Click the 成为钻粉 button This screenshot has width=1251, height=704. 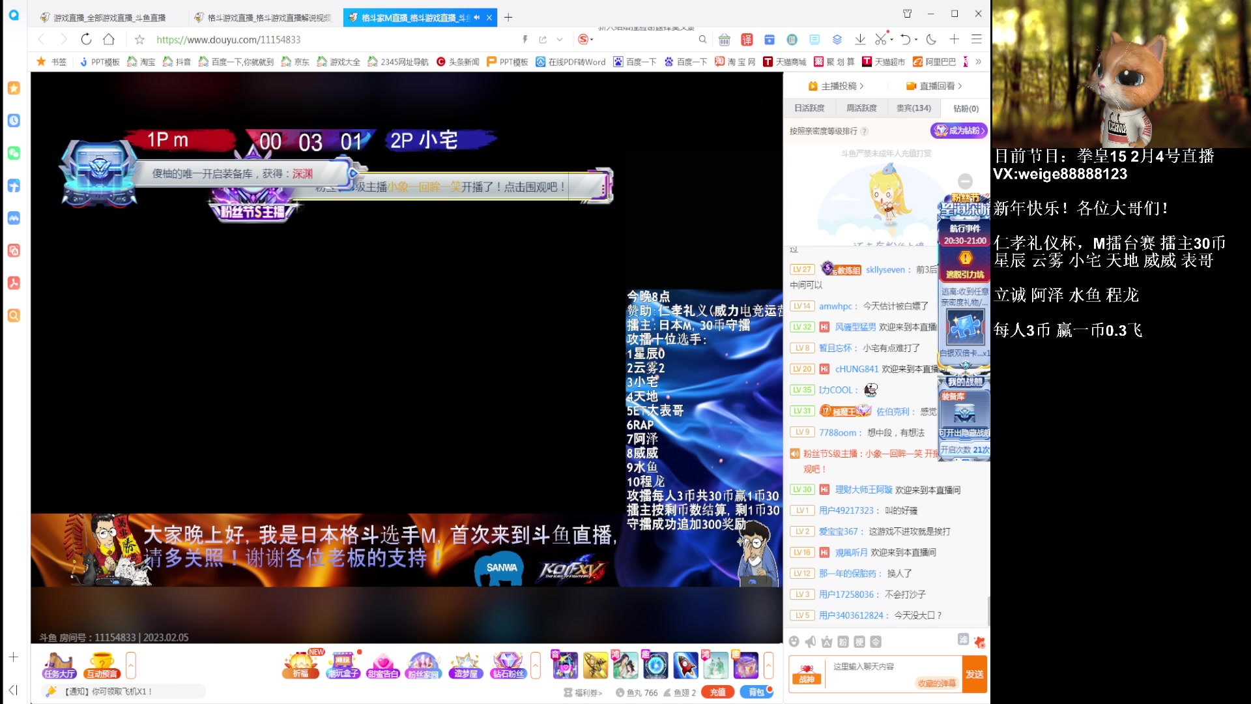(x=959, y=131)
